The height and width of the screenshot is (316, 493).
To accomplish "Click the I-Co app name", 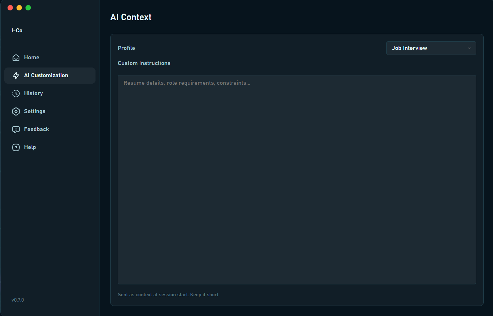I will tap(17, 31).
